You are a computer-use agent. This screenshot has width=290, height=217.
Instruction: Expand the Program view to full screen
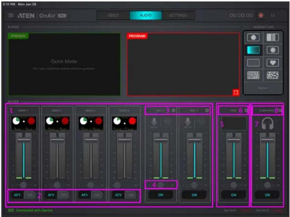click(x=236, y=92)
